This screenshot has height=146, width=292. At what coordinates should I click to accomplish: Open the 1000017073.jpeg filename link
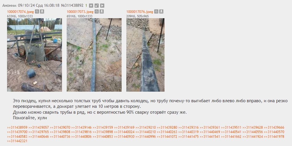[x=80, y=12]
